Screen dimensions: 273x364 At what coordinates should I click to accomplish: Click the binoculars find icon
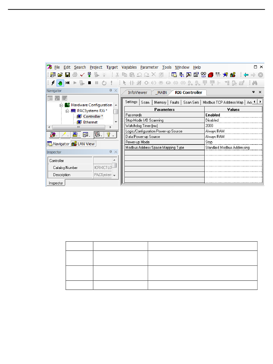(255, 83)
